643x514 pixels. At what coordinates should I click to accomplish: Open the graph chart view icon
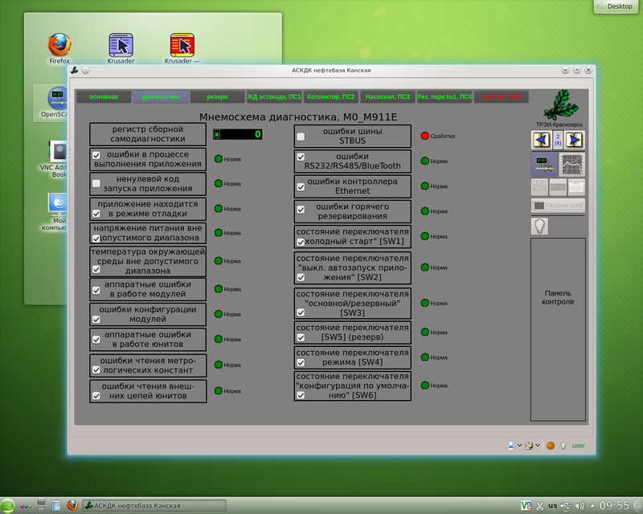(x=572, y=165)
